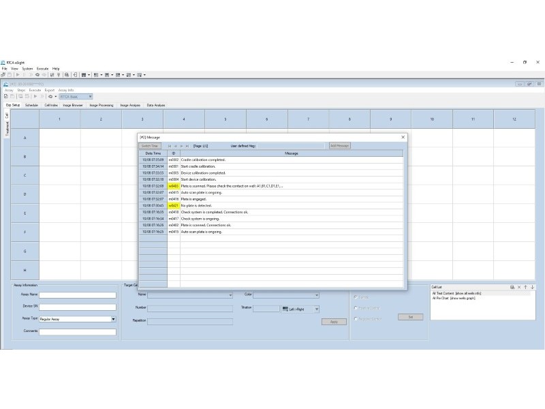Select message row 'No plate is detected.'
The image size is (545, 409).
[271, 206]
